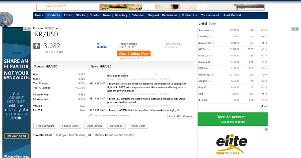The image size is (301, 158).
Task: Switch to the Global tab
Action: [203, 24]
